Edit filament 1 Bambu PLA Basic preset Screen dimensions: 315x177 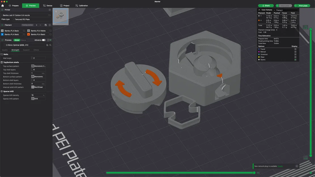pyautogui.click(x=24, y=31)
